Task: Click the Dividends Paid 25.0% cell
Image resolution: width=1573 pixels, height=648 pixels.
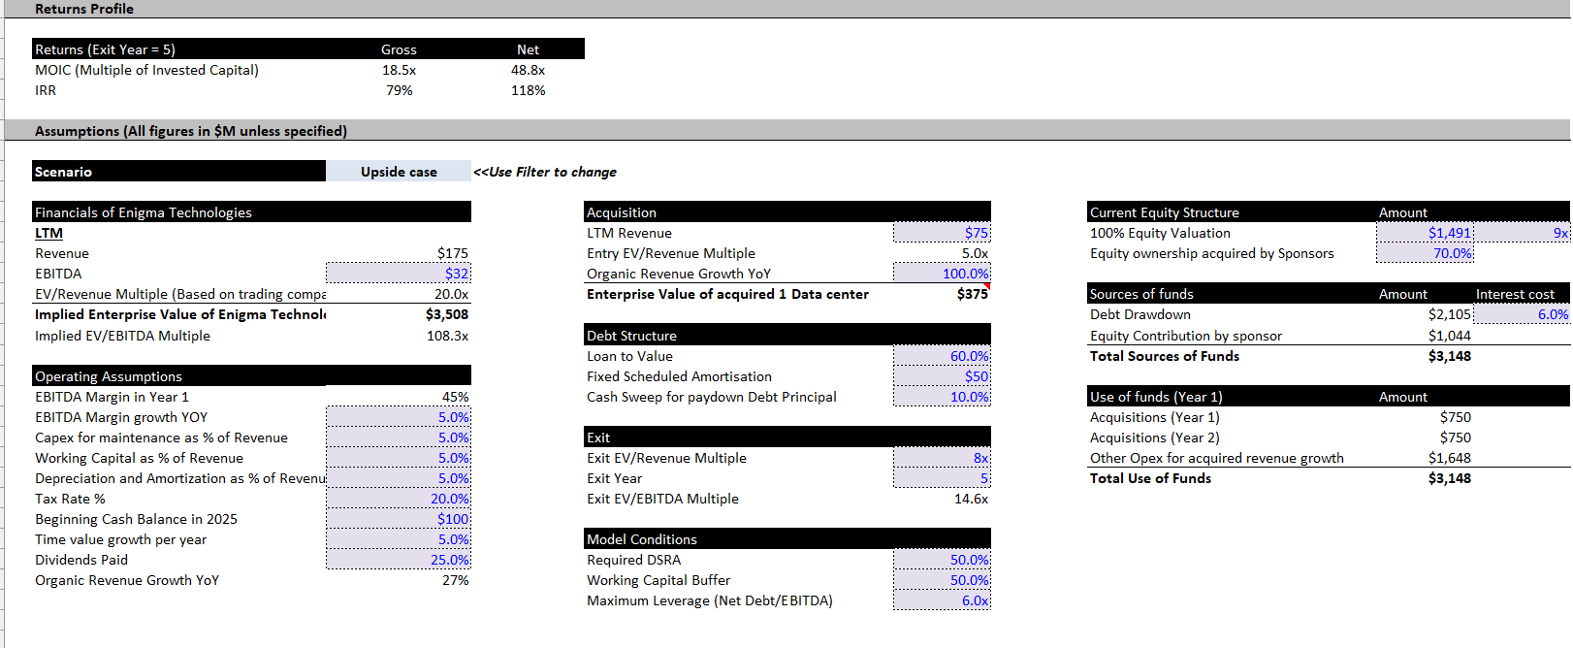Action: [399, 560]
